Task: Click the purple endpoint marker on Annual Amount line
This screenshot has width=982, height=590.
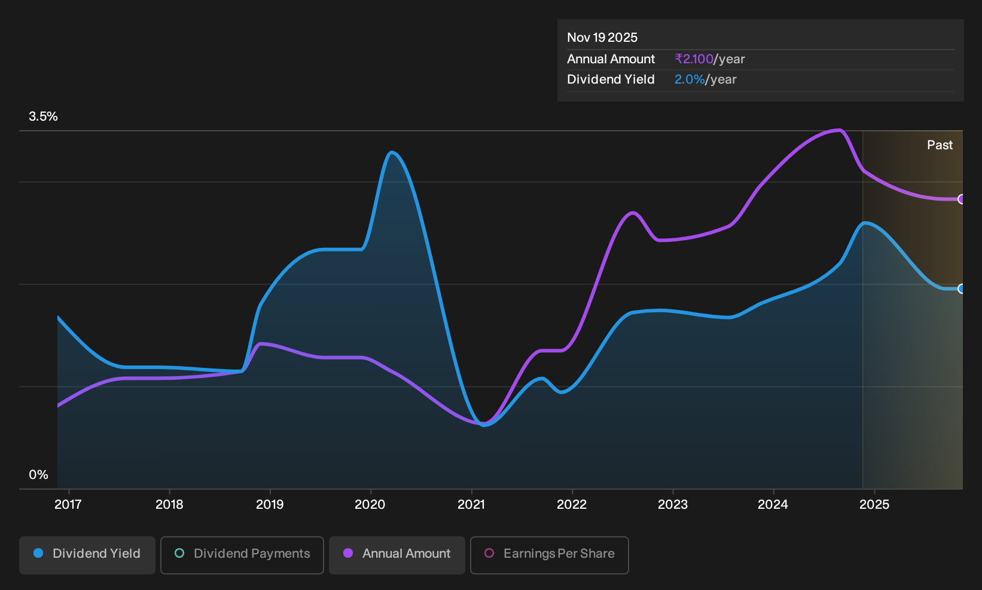Action: tap(961, 199)
